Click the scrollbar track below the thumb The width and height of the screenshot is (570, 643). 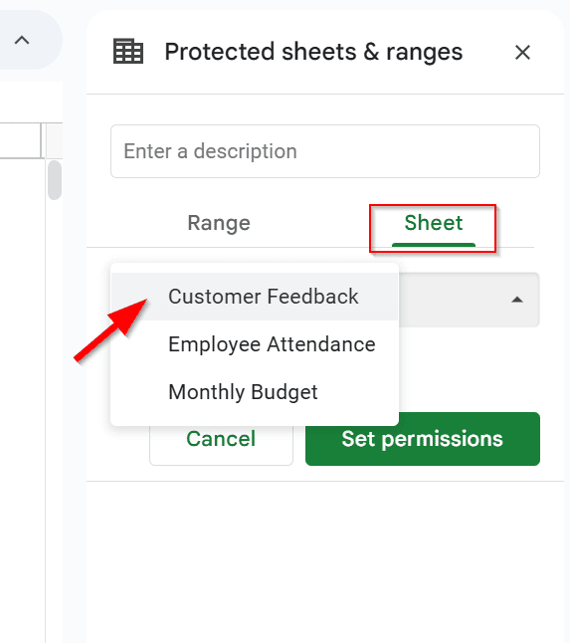tap(55, 410)
